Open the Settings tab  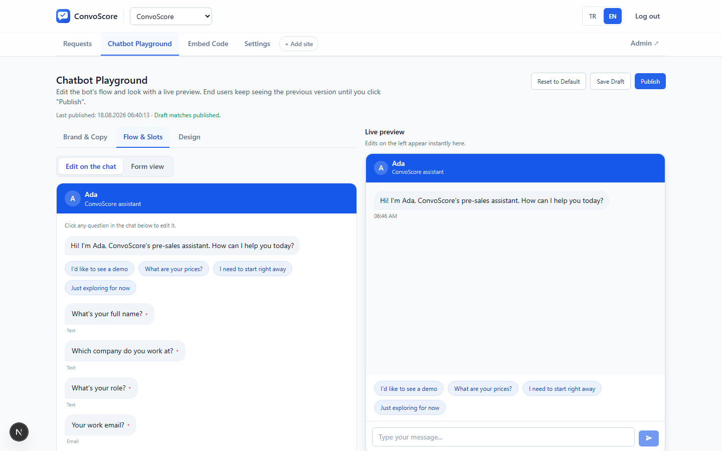[257, 44]
